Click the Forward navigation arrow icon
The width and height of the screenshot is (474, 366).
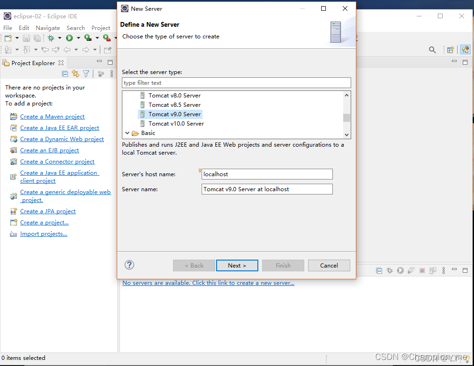[x=86, y=50]
